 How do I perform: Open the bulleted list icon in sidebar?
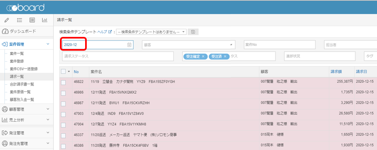[x=19, y=20]
